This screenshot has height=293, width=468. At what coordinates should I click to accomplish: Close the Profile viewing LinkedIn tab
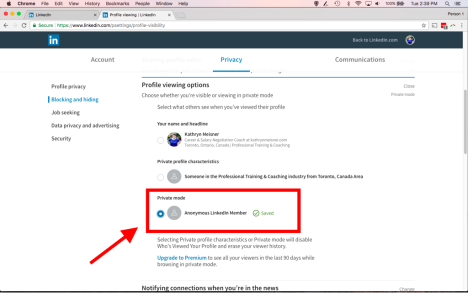click(x=169, y=14)
